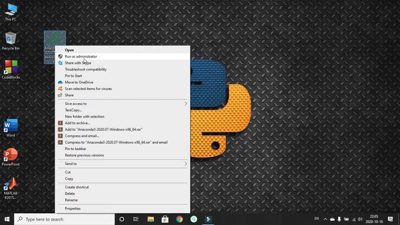Click the Skype icon in context menu
The width and height of the screenshot is (400, 225).
click(60, 62)
